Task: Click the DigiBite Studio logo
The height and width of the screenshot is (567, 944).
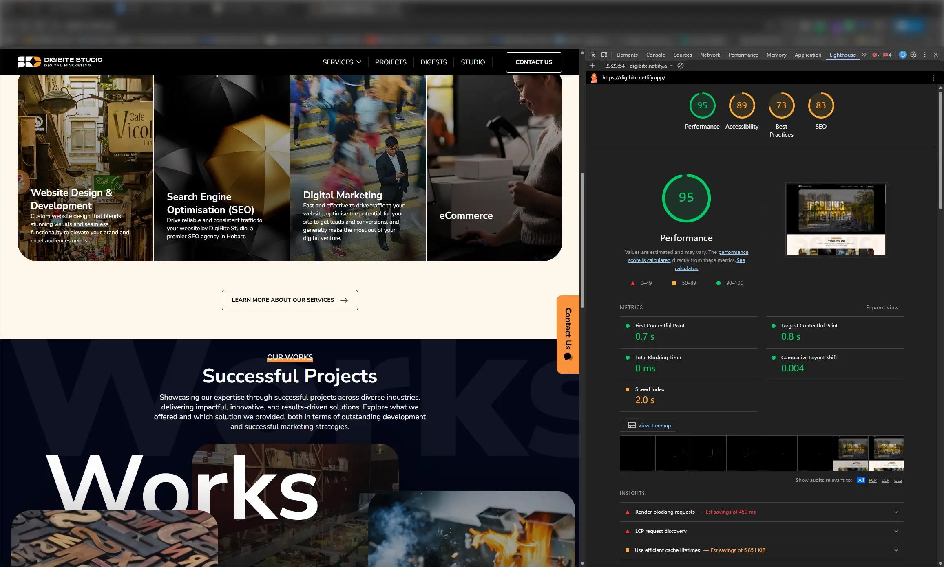Action: tap(60, 62)
